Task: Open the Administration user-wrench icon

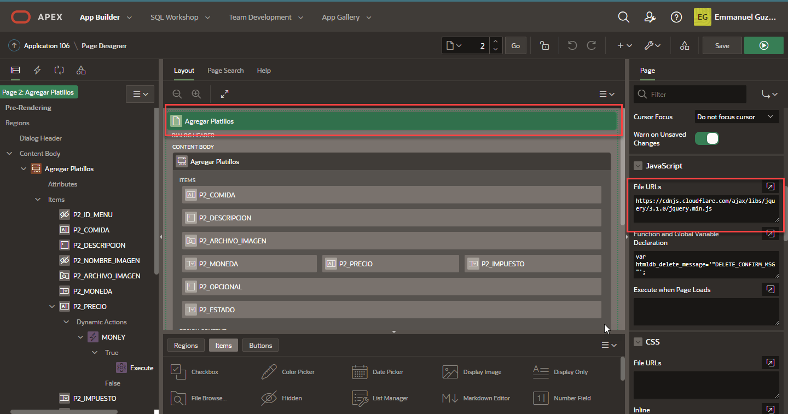Action: coord(650,17)
